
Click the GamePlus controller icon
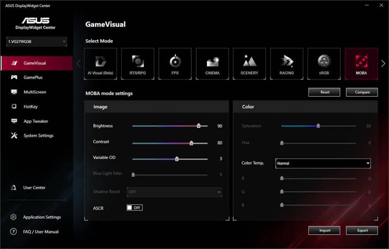14,77
